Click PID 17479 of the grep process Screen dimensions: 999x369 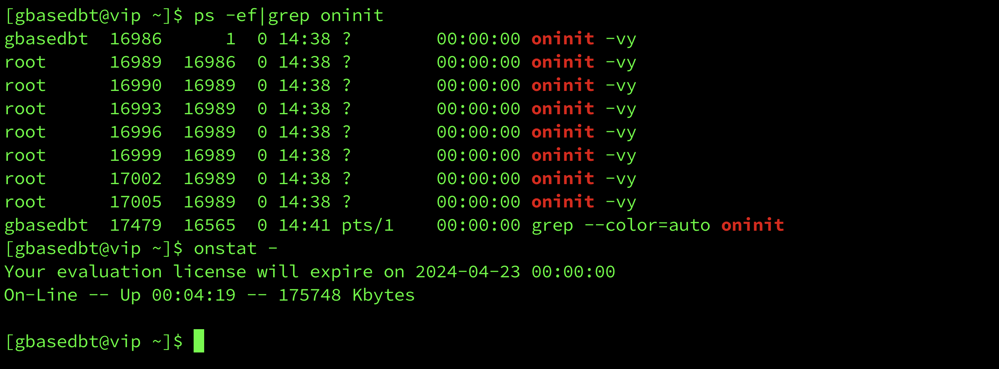click(136, 225)
